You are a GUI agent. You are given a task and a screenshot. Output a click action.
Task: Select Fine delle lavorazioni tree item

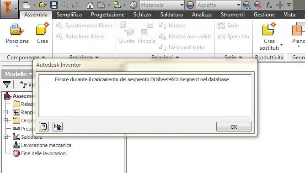click(40, 153)
